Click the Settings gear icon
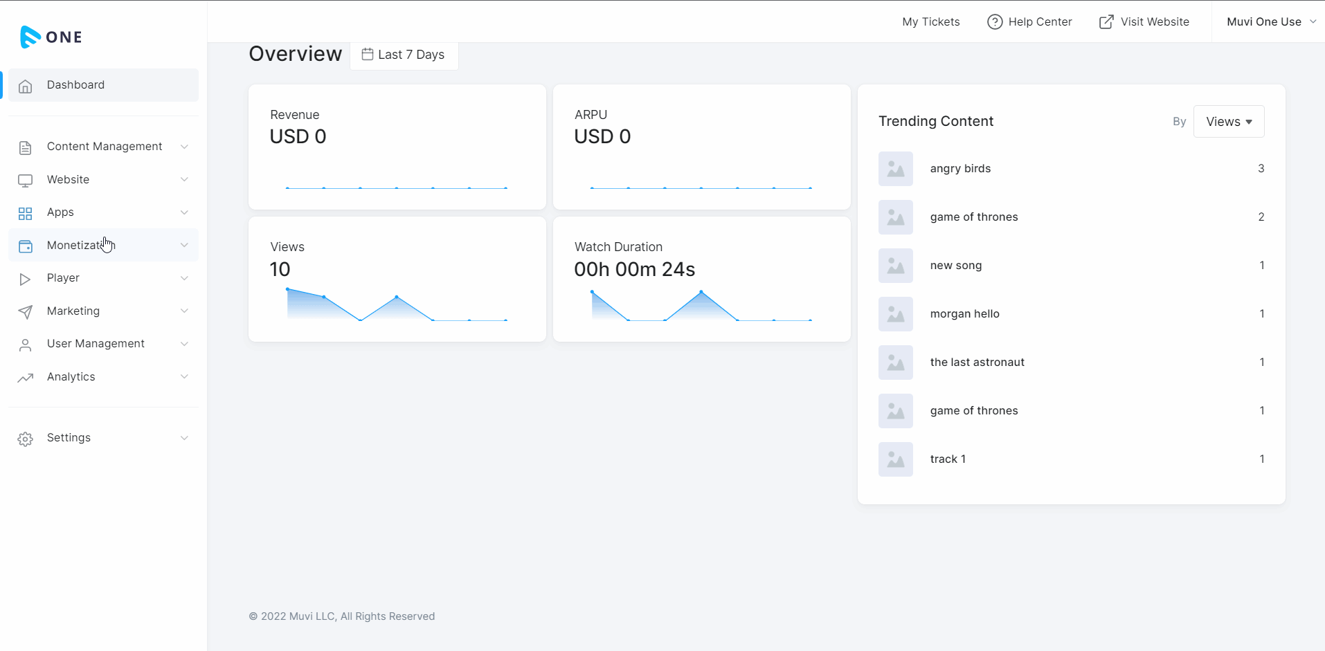Screen dimensions: 1325x651 click(x=26, y=439)
